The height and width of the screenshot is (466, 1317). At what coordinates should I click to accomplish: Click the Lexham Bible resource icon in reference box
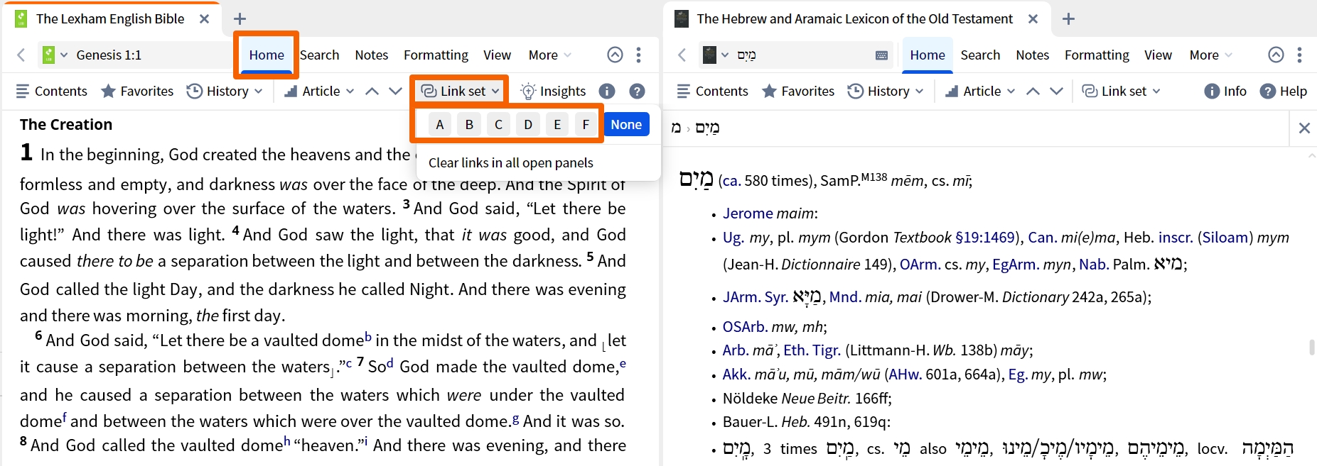coord(48,55)
